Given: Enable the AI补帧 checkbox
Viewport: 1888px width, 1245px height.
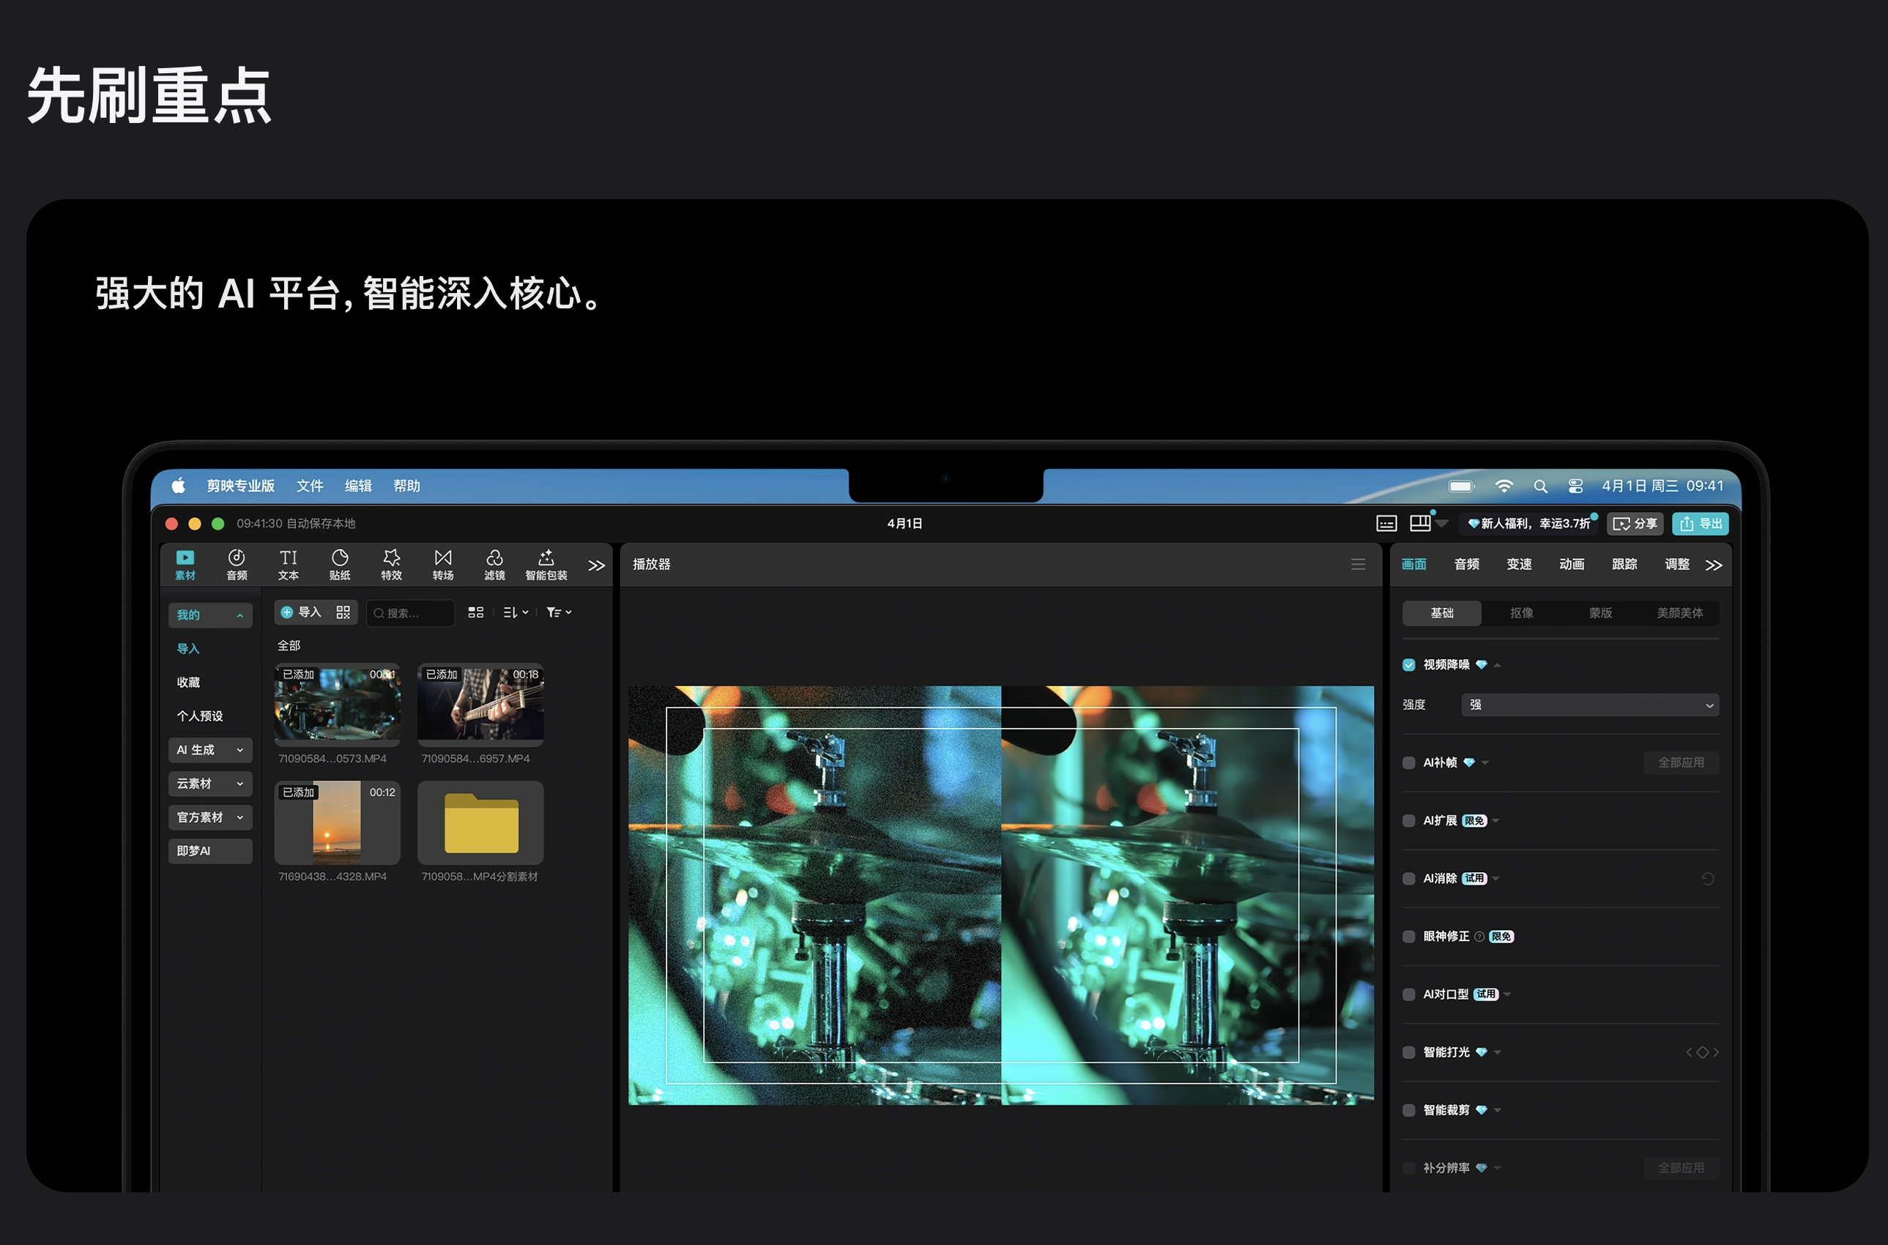Looking at the screenshot, I should [x=1408, y=762].
